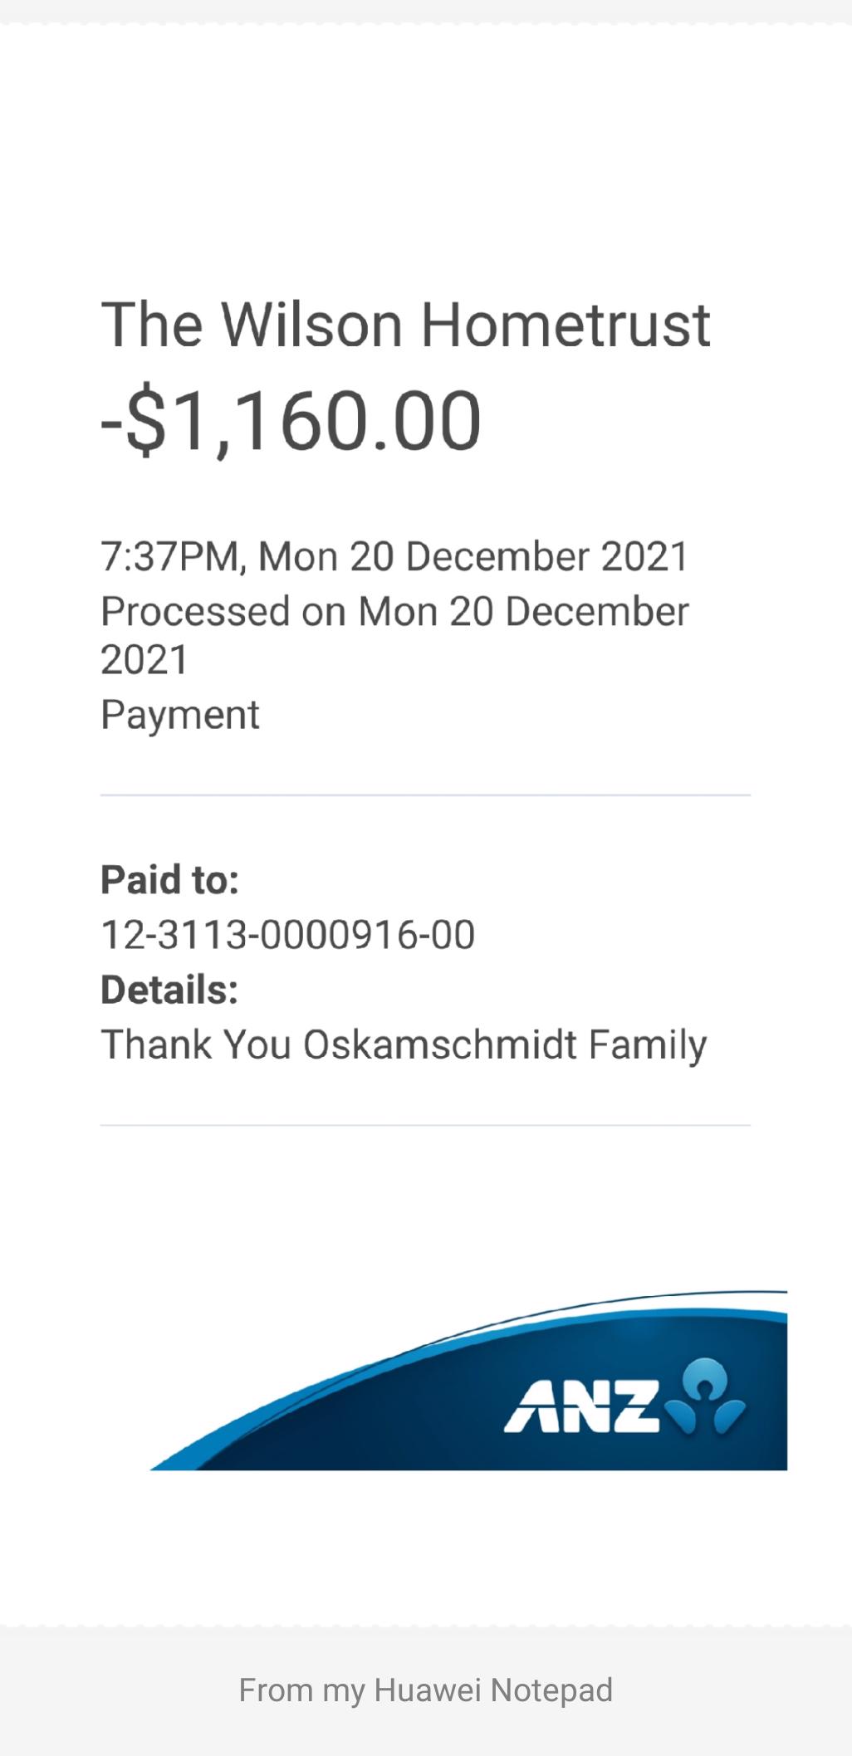The image size is (852, 1756).
Task: Select the bold Paid to: label
Action: coord(169,880)
